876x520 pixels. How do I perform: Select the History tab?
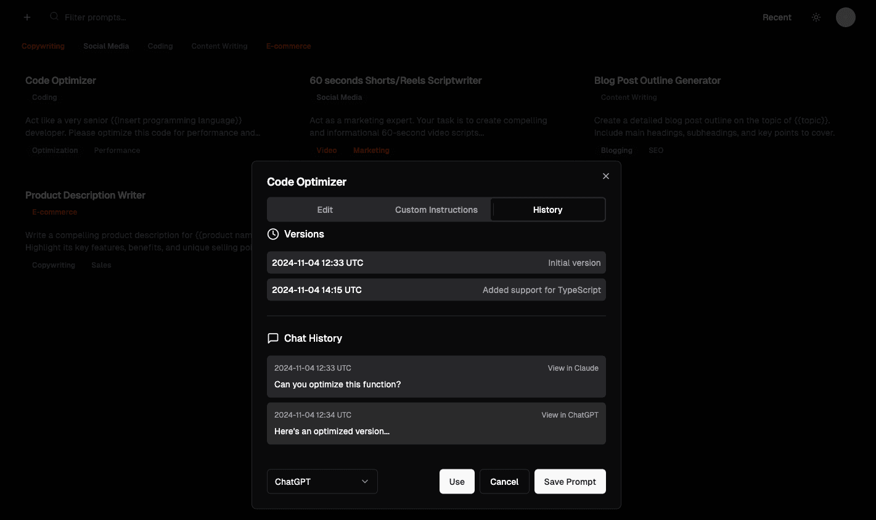[547, 210]
